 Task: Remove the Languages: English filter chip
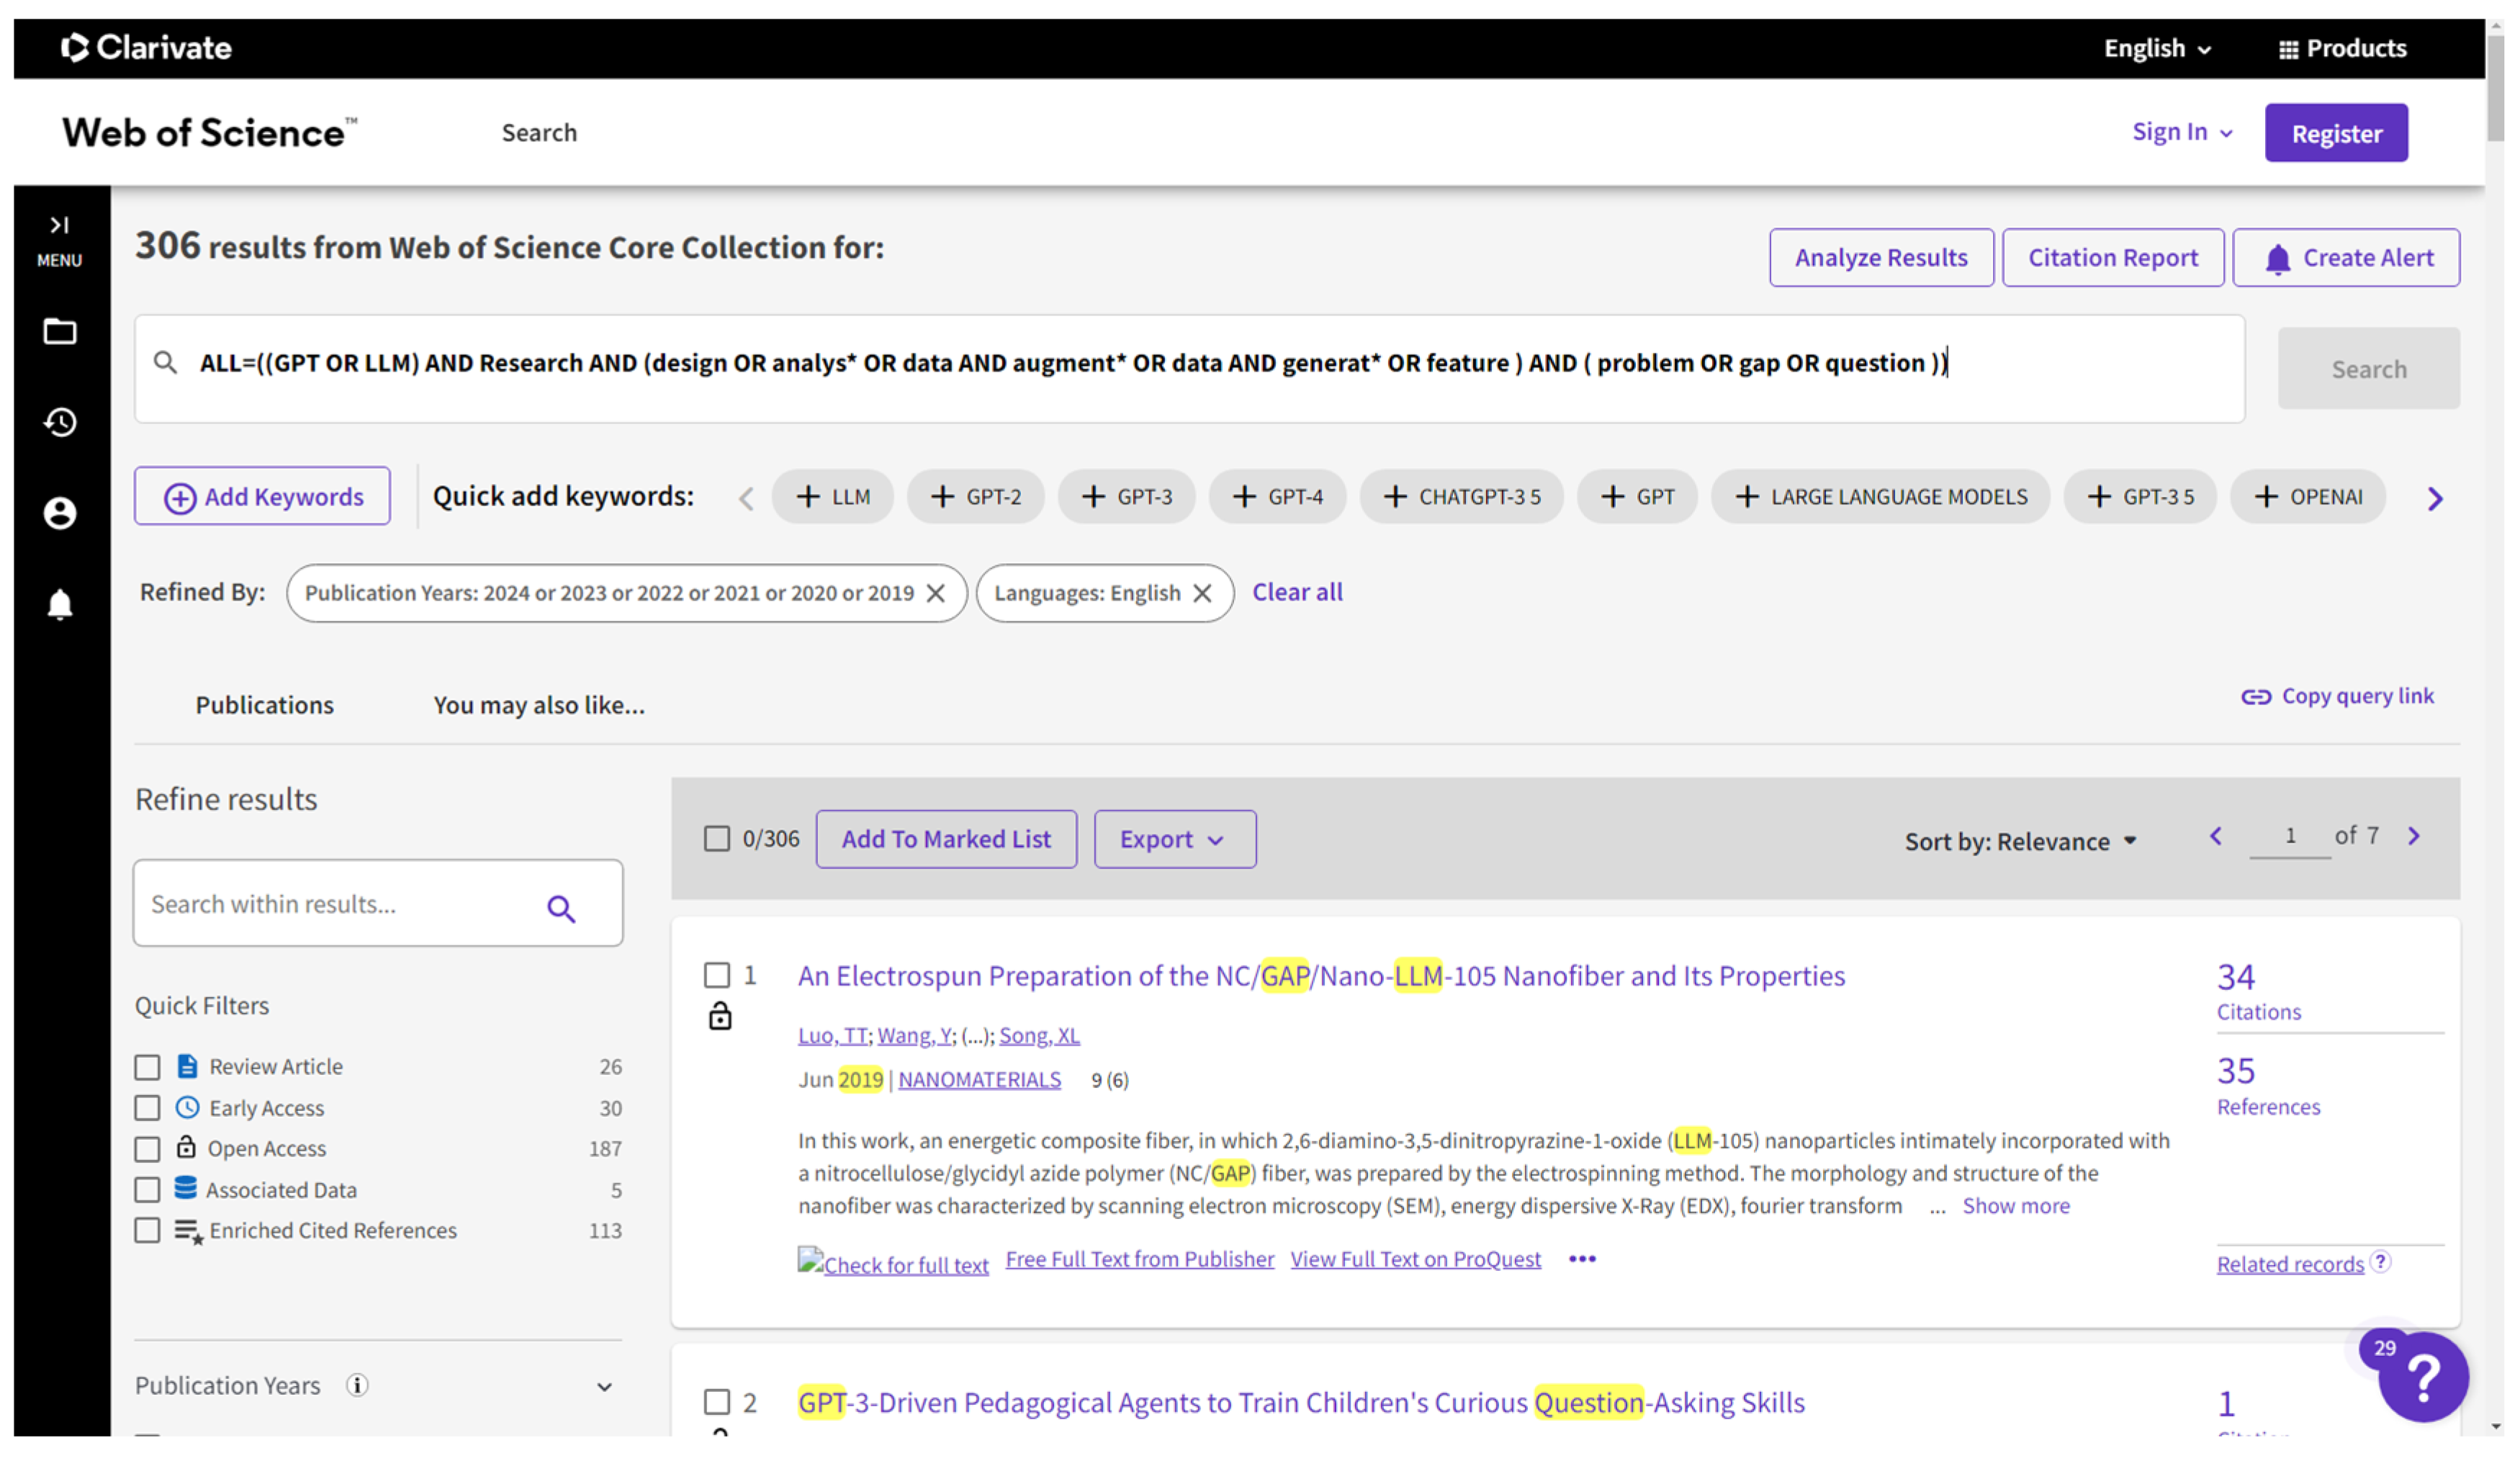coord(1203,593)
